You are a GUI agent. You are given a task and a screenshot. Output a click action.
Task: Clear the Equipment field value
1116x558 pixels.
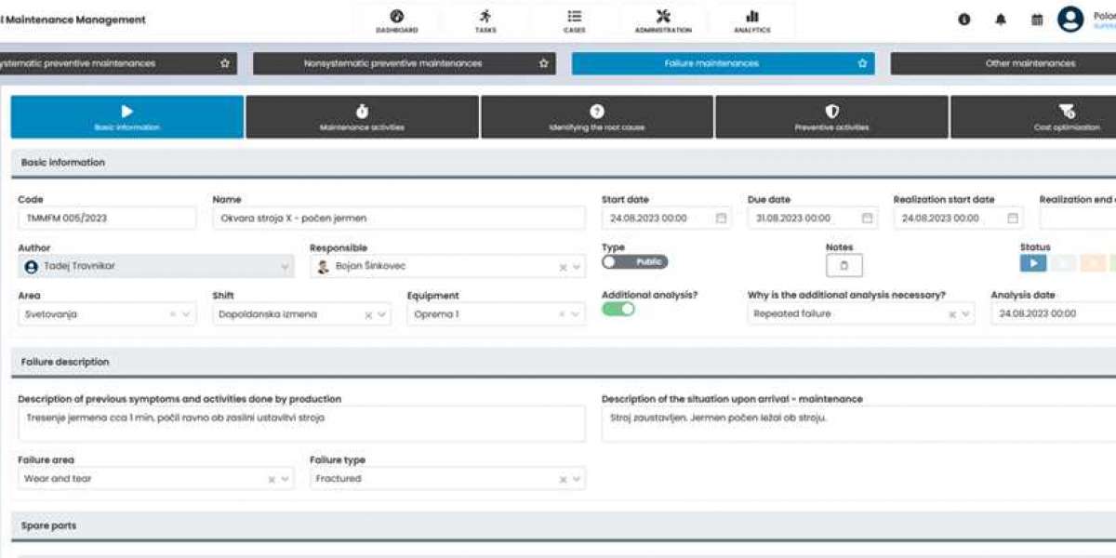(x=563, y=315)
